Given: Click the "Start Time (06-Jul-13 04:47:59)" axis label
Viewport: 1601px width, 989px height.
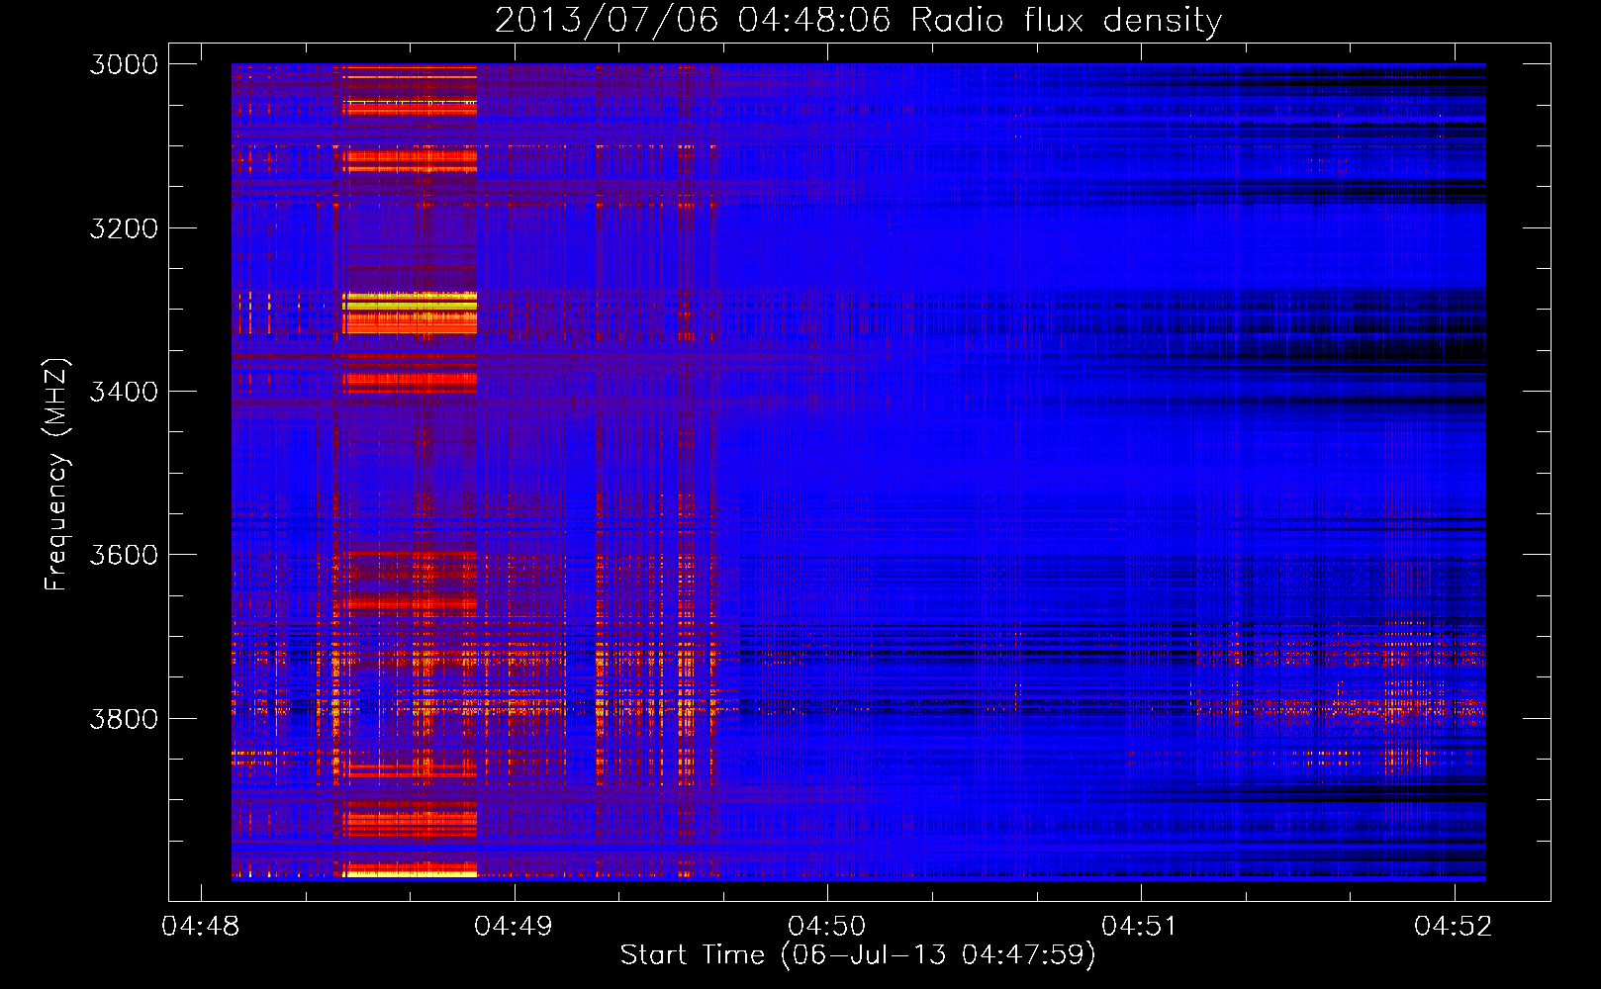Looking at the screenshot, I should click(858, 955).
